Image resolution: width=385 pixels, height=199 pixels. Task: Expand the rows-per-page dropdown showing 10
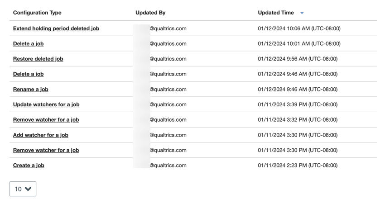23,189
